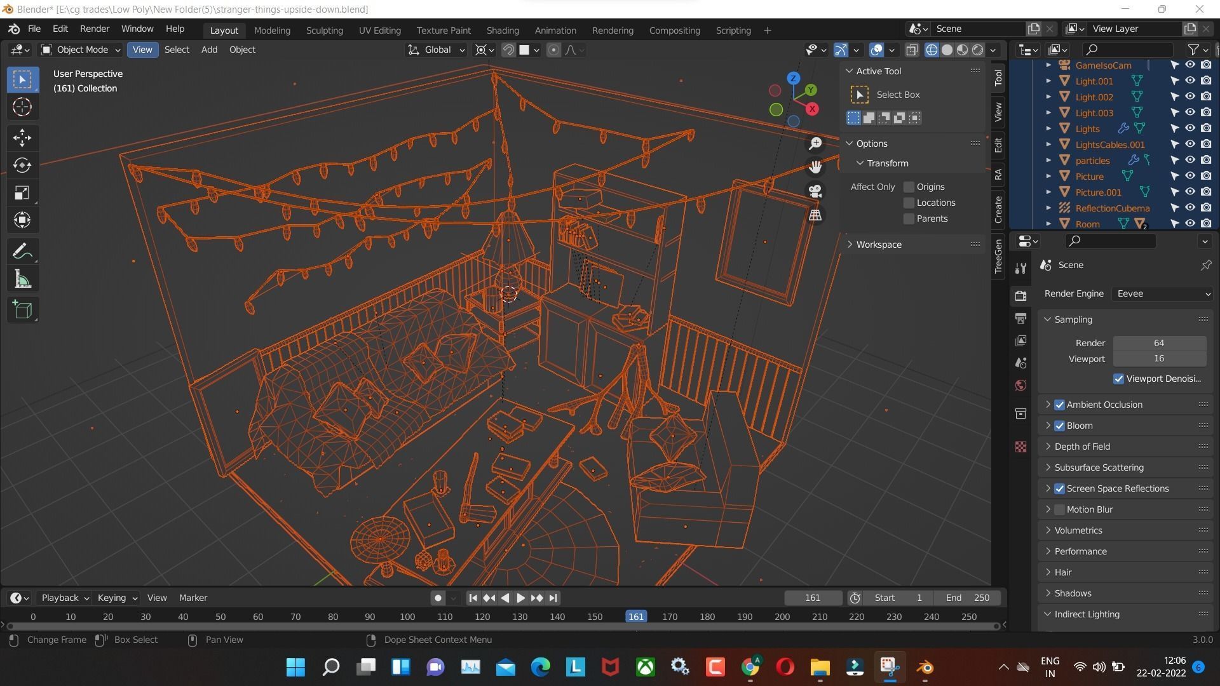The height and width of the screenshot is (686, 1220).
Task: Toggle proportional editing icon
Action: [x=553, y=50]
